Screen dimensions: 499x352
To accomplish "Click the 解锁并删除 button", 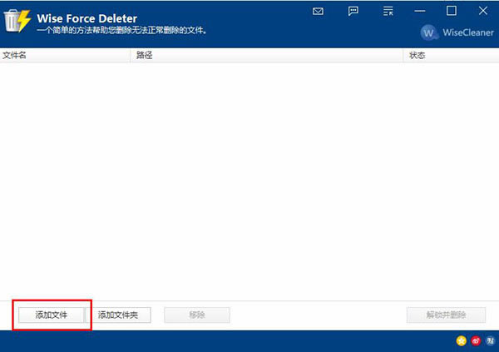I will coord(446,315).
